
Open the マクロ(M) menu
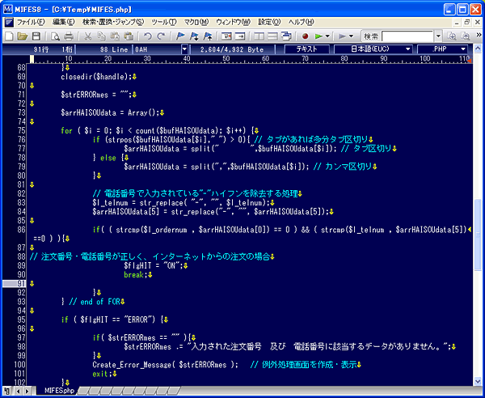coord(196,23)
